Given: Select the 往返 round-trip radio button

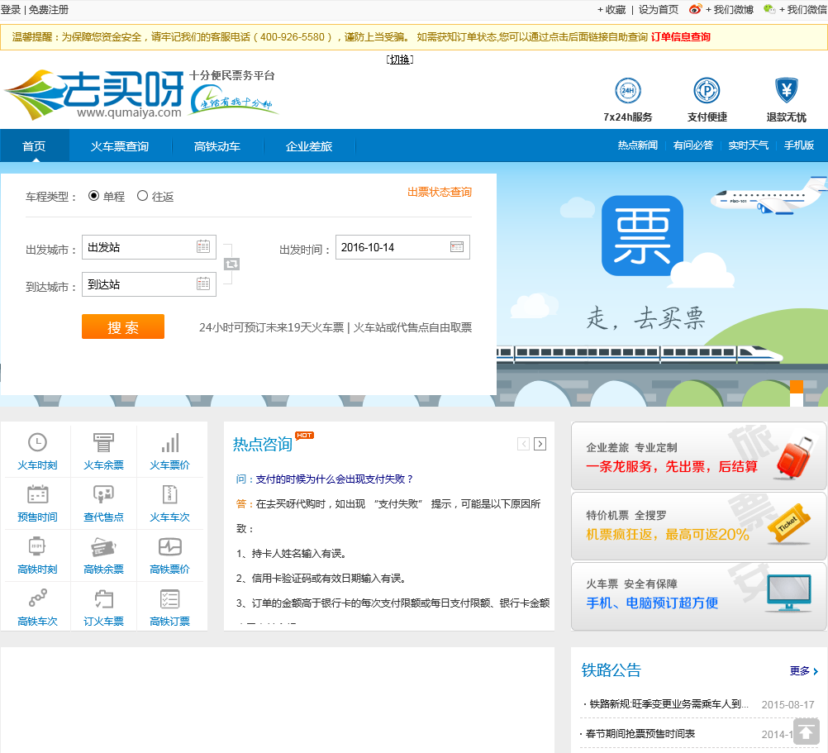Looking at the screenshot, I should [x=142, y=196].
